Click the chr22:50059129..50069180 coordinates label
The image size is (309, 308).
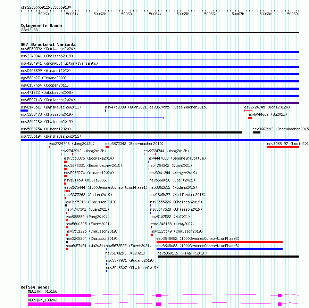click(x=46, y=7)
